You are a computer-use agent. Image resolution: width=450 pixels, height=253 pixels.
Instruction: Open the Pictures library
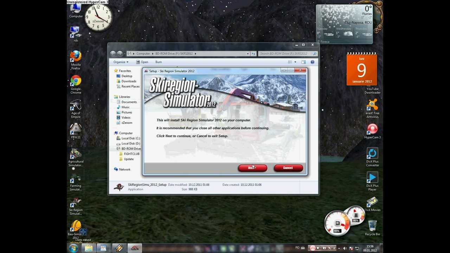124,112
